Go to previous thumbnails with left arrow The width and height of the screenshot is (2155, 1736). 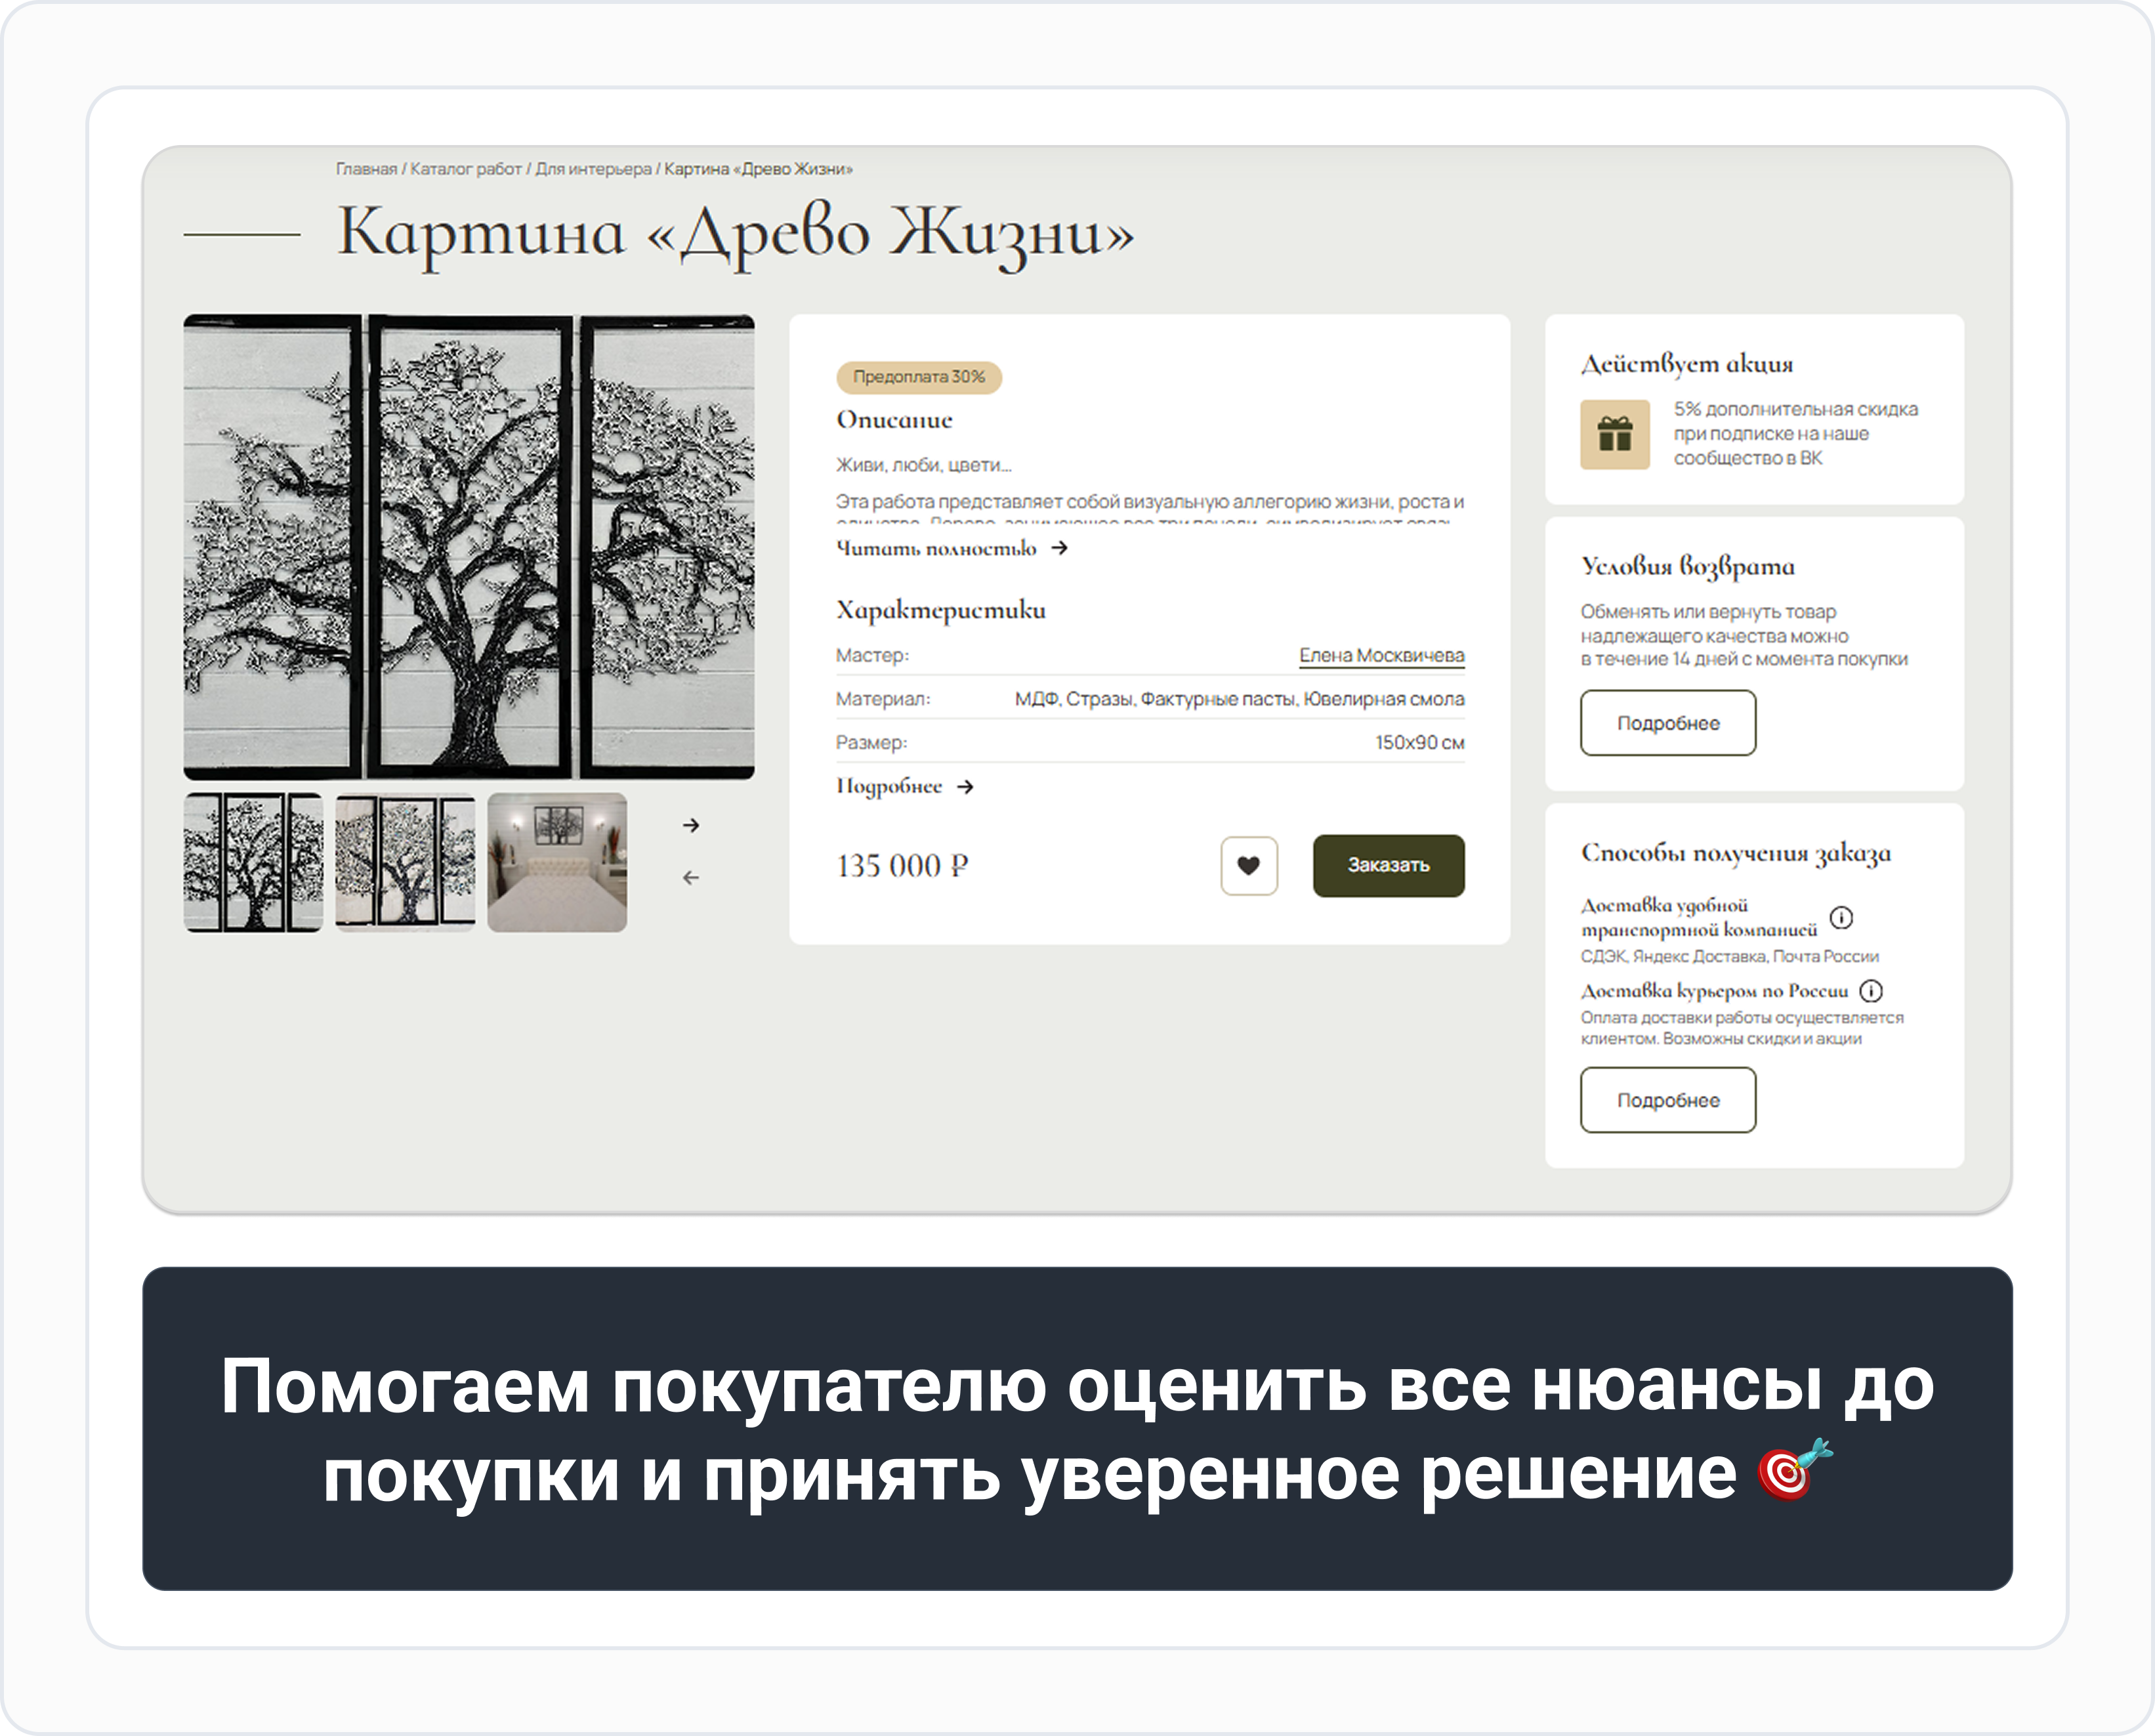[691, 877]
